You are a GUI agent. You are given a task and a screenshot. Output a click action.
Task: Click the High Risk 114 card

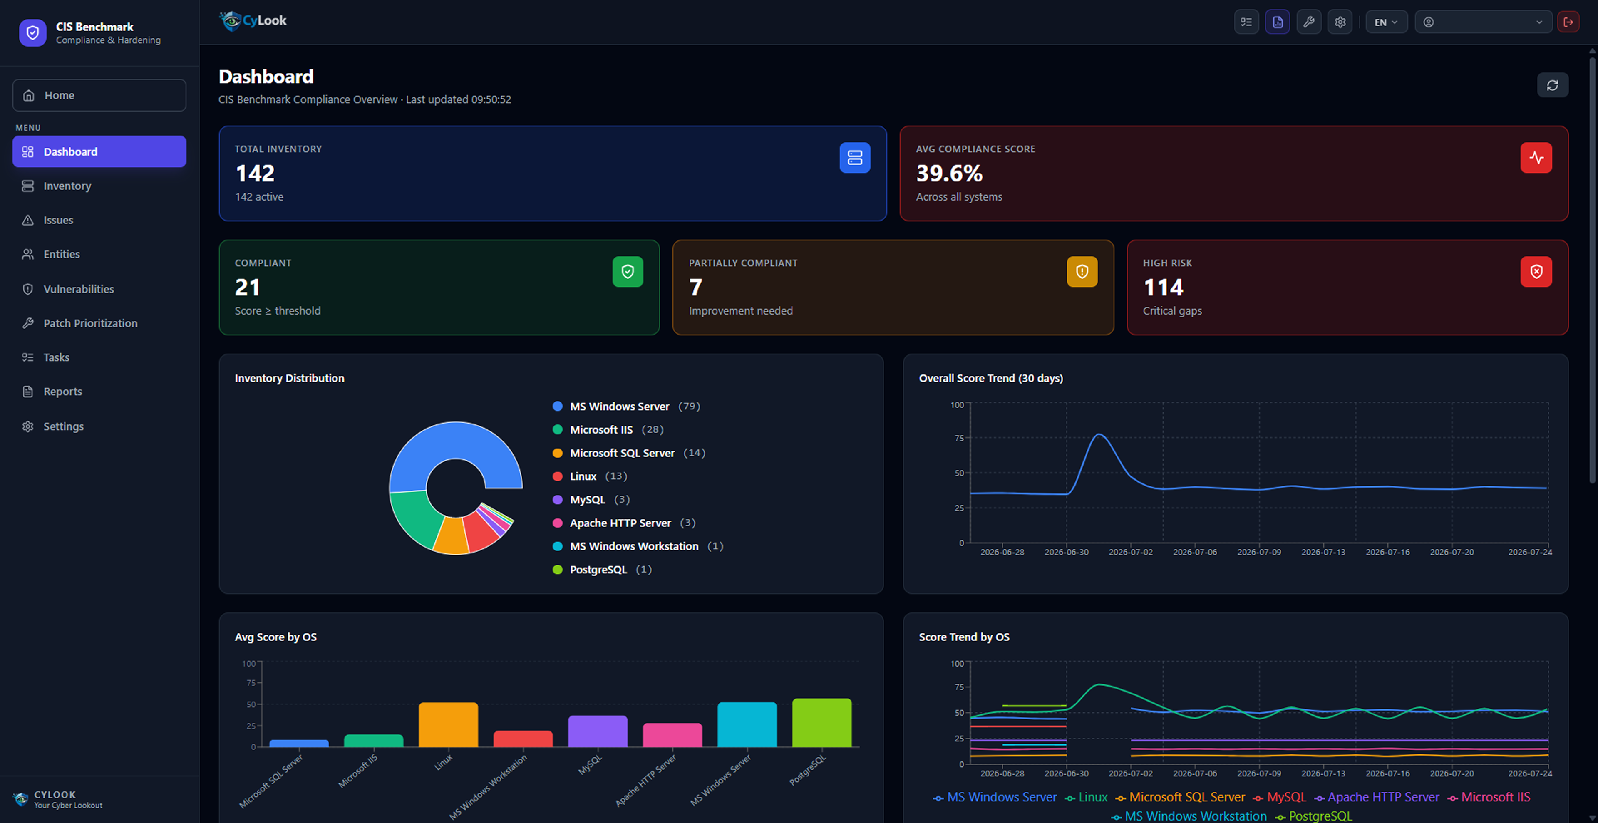point(1347,288)
